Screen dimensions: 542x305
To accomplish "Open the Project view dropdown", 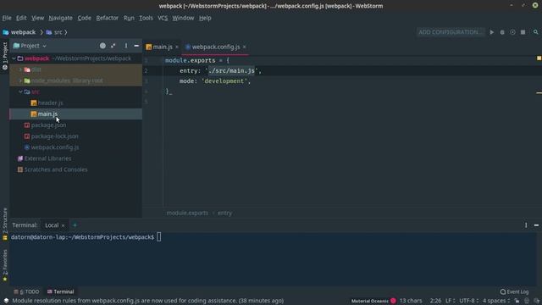I will (30, 46).
